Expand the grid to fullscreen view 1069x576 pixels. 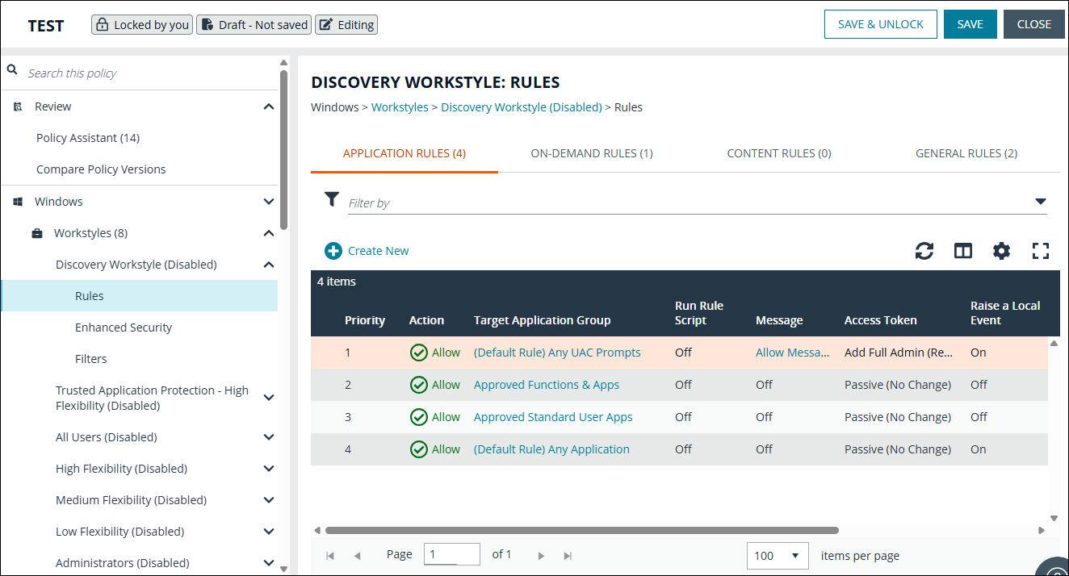(x=1040, y=251)
